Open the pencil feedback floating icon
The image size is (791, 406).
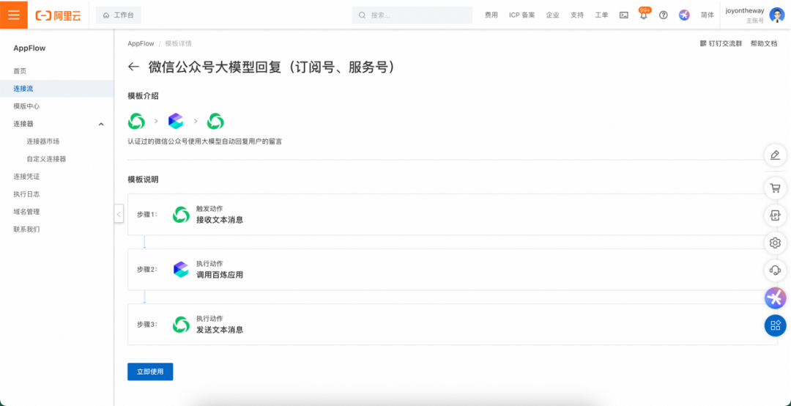[x=776, y=155]
